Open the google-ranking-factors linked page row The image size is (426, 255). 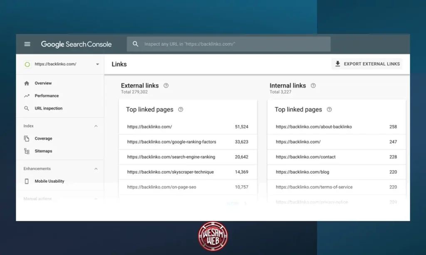point(171,142)
